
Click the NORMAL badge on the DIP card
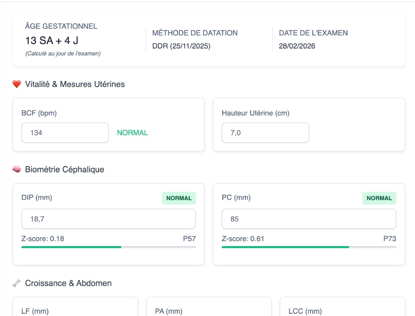click(x=179, y=198)
